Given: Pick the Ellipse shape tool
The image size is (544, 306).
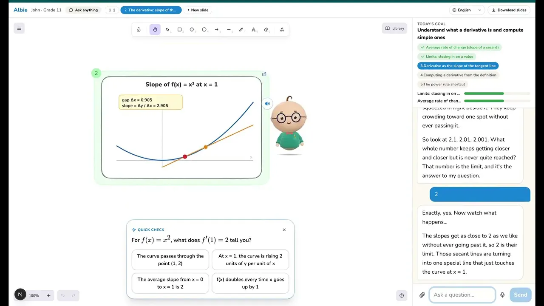Looking at the screenshot, I should 204,30.
